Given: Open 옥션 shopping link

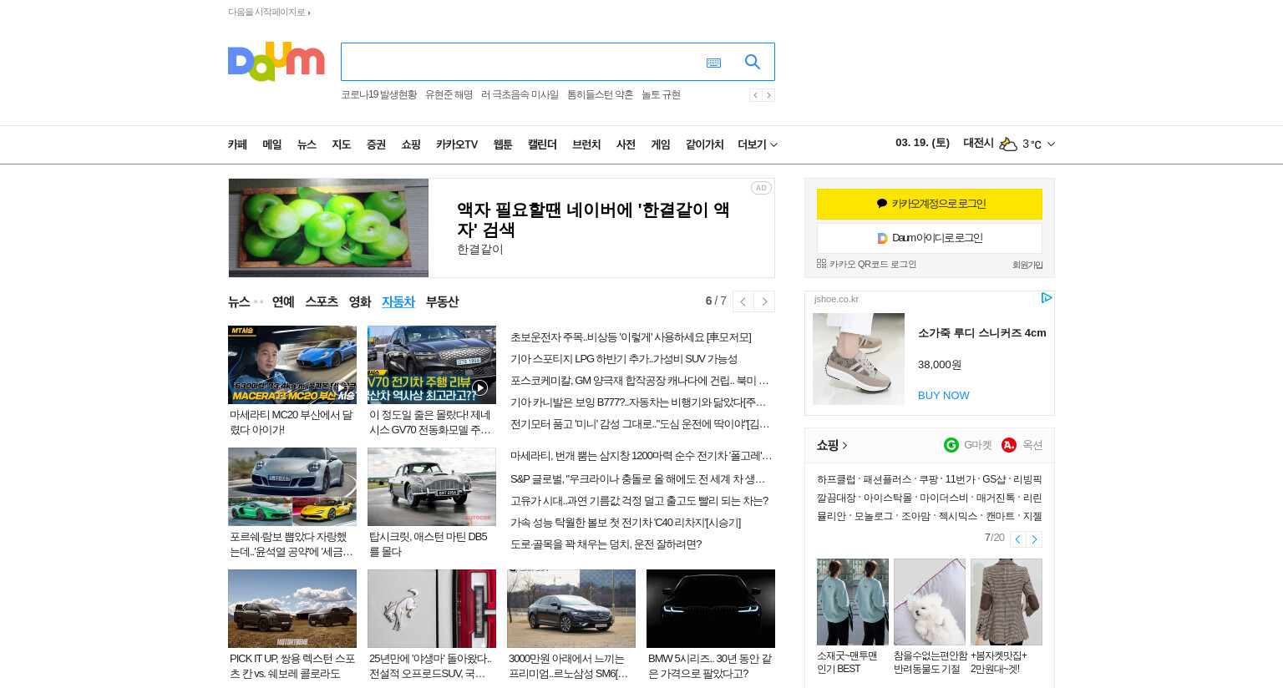Looking at the screenshot, I should point(1022,445).
